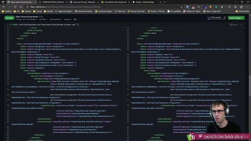Switch to the second browser tab
Screen dimensions: 251x141
click(53, 2)
